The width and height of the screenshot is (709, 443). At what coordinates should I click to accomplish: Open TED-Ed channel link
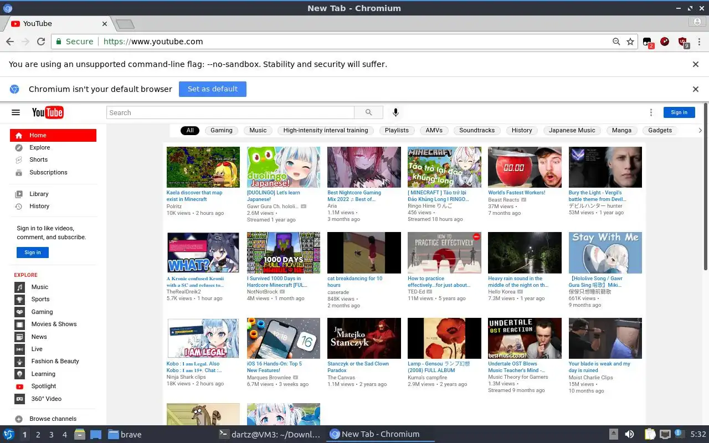pyautogui.click(x=417, y=292)
